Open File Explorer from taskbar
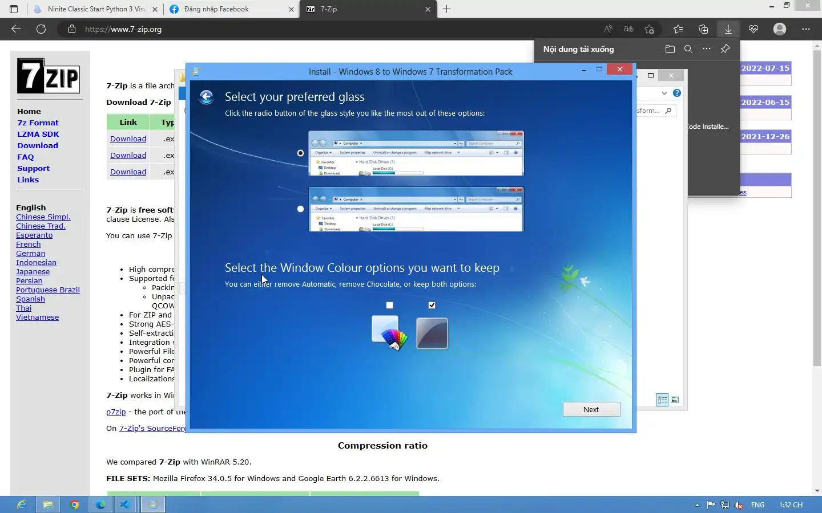Screen dimensions: 822x513 [48, 504]
